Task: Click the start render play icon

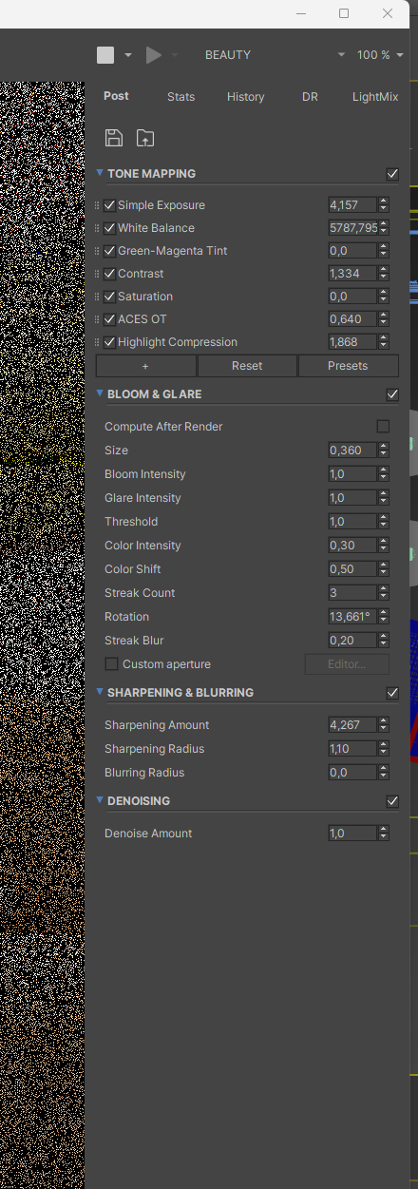Action: coord(153,55)
